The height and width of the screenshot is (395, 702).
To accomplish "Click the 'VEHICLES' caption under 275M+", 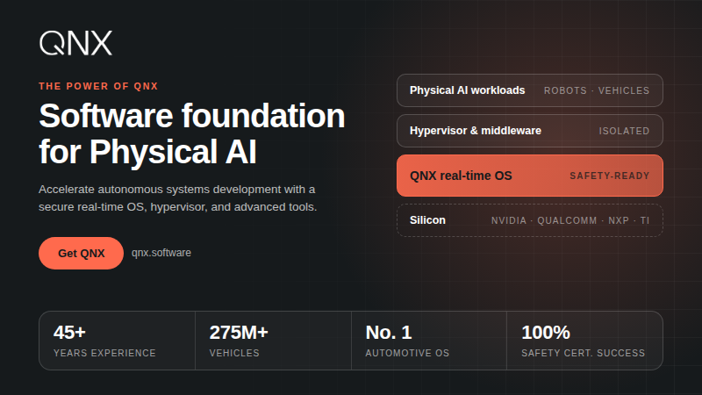I will pyautogui.click(x=234, y=353).
